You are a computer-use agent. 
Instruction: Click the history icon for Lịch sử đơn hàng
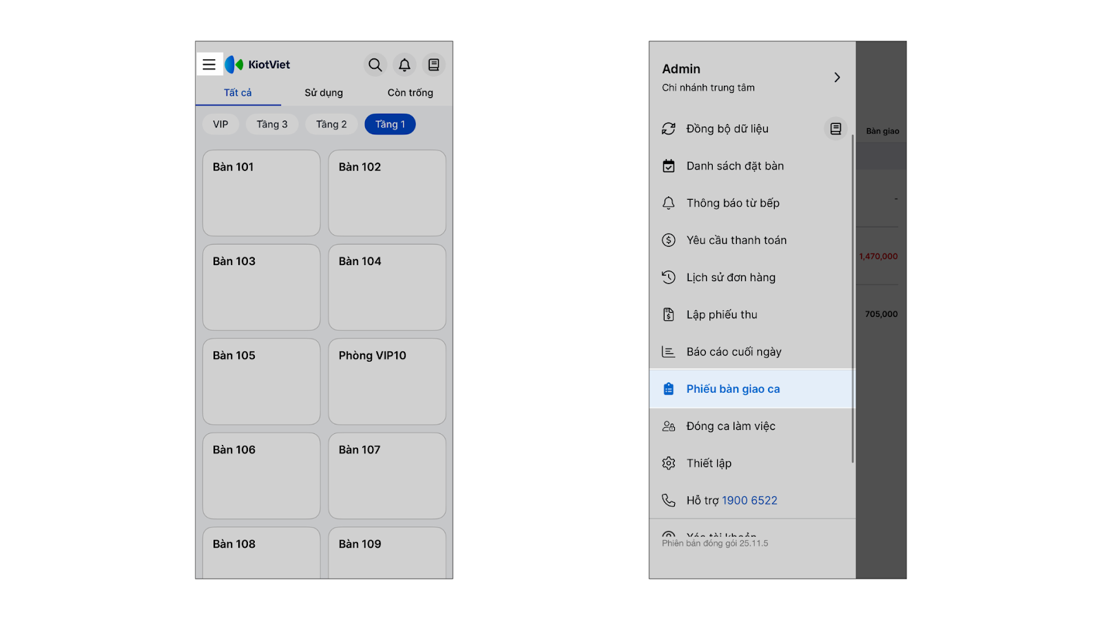pos(669,278)
